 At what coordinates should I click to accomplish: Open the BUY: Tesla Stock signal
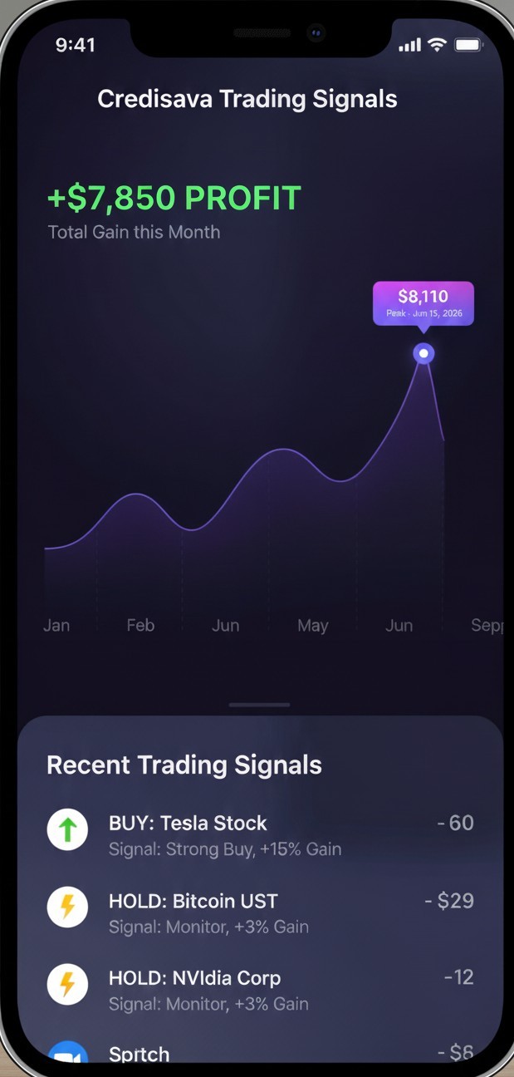tap(188, 823)
